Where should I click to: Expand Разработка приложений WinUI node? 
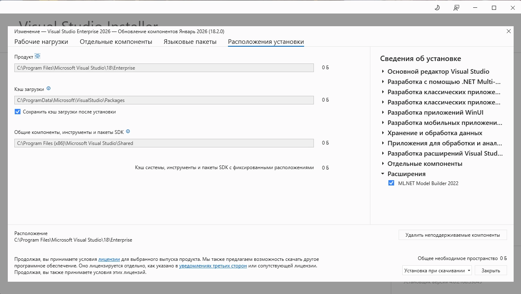tap(383, 113)
